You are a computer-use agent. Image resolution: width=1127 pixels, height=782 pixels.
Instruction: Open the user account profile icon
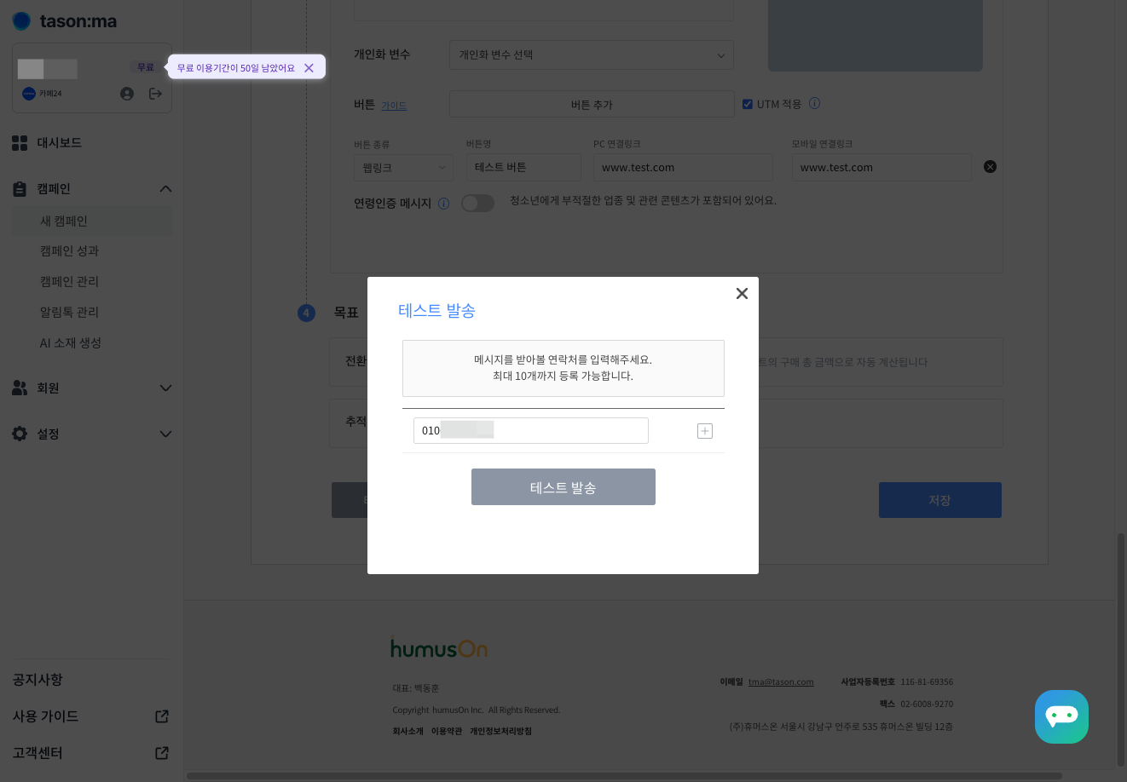(x=127, y=94)
